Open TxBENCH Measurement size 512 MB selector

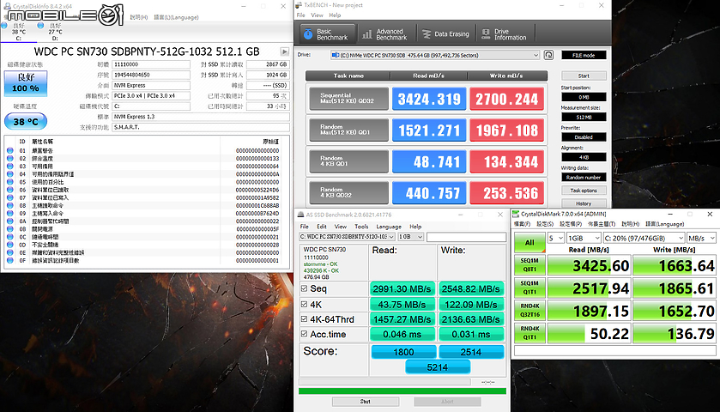pos(584,117)
